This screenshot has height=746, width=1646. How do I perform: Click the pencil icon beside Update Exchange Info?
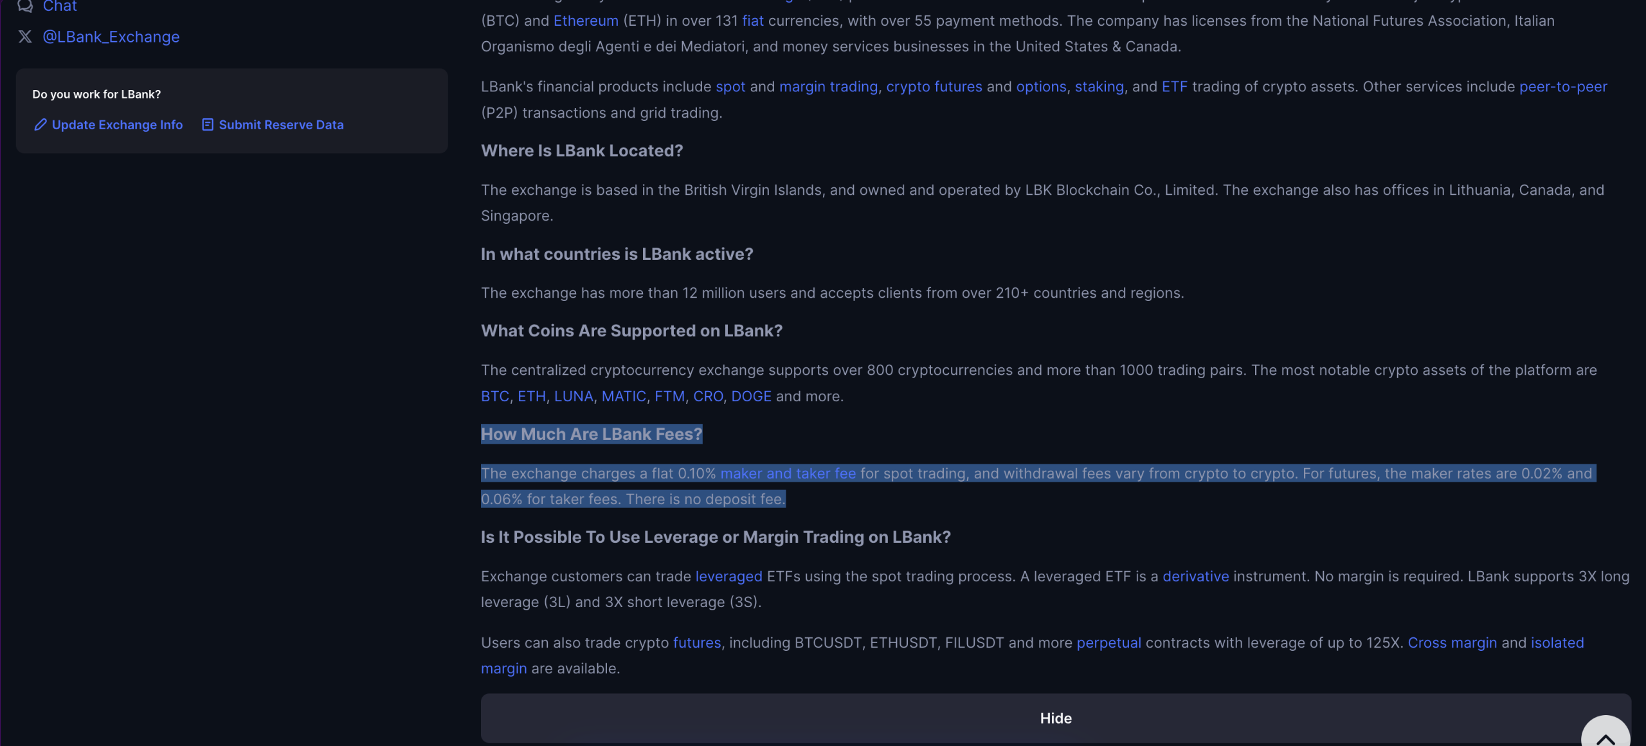coord(40,125)
